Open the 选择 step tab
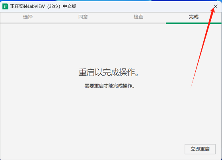This screenshot has height=160, width=222. click(28, 17)
